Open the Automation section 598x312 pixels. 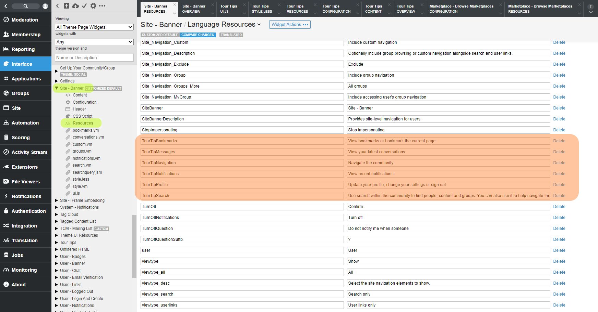click(26, 123)
